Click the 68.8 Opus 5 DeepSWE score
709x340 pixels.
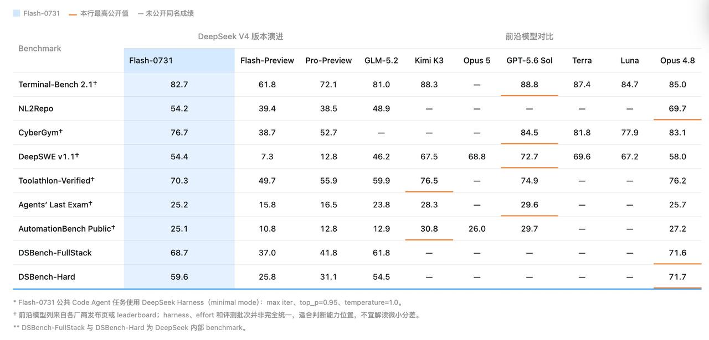(x=477, y=156)
